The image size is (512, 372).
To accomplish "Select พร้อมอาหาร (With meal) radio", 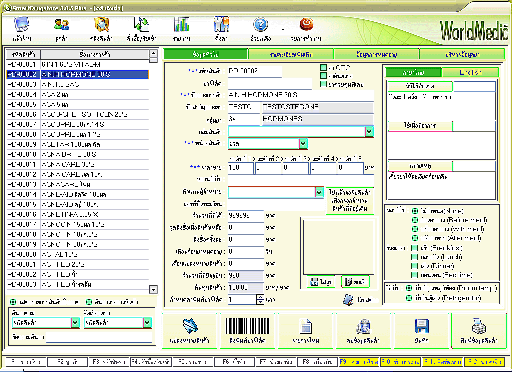I will (x=415, y=229).
